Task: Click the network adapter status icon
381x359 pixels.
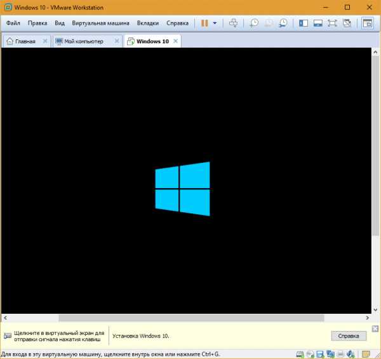Action: click(x=330, y=354)
